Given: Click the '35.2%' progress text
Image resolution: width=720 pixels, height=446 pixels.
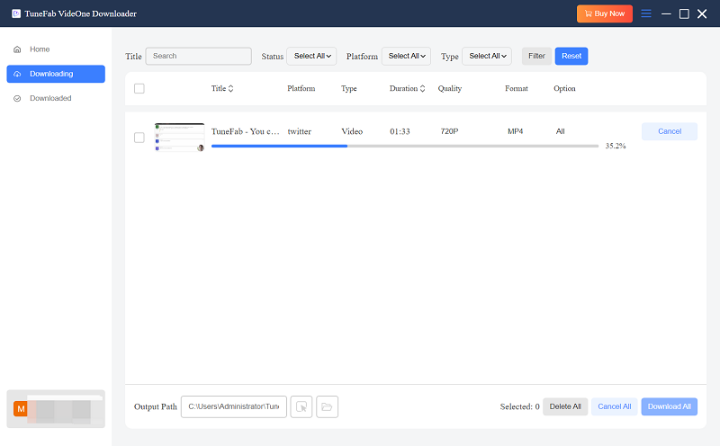Looking at the screenshot, I should pos(616,146).
